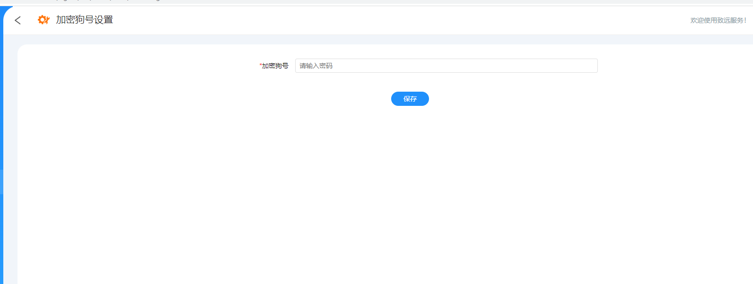Screen dimensions: 753x284
Task: Click the orange gear settings icon
Action: click(x=44, y=20)
